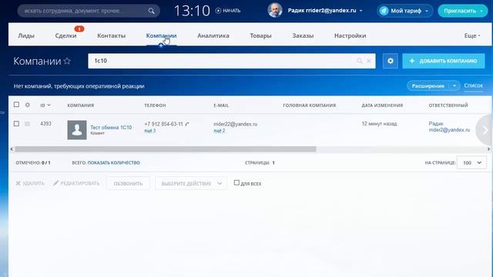
Task: Click the phone number +7 912 854-63-11
Action: click(x=163, y=124)
